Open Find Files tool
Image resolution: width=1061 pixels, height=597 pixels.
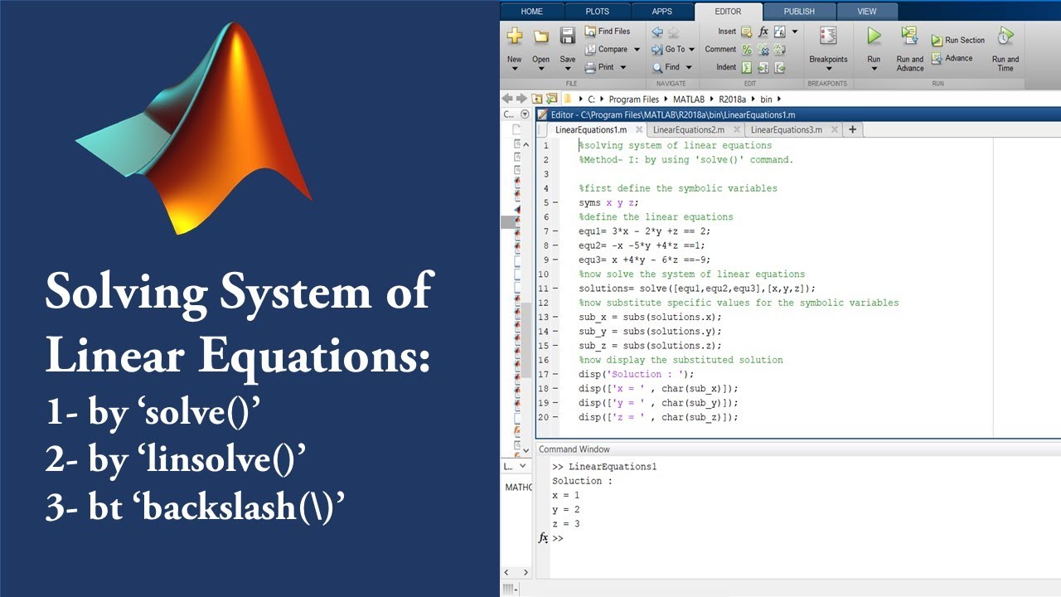click(608, 32)
